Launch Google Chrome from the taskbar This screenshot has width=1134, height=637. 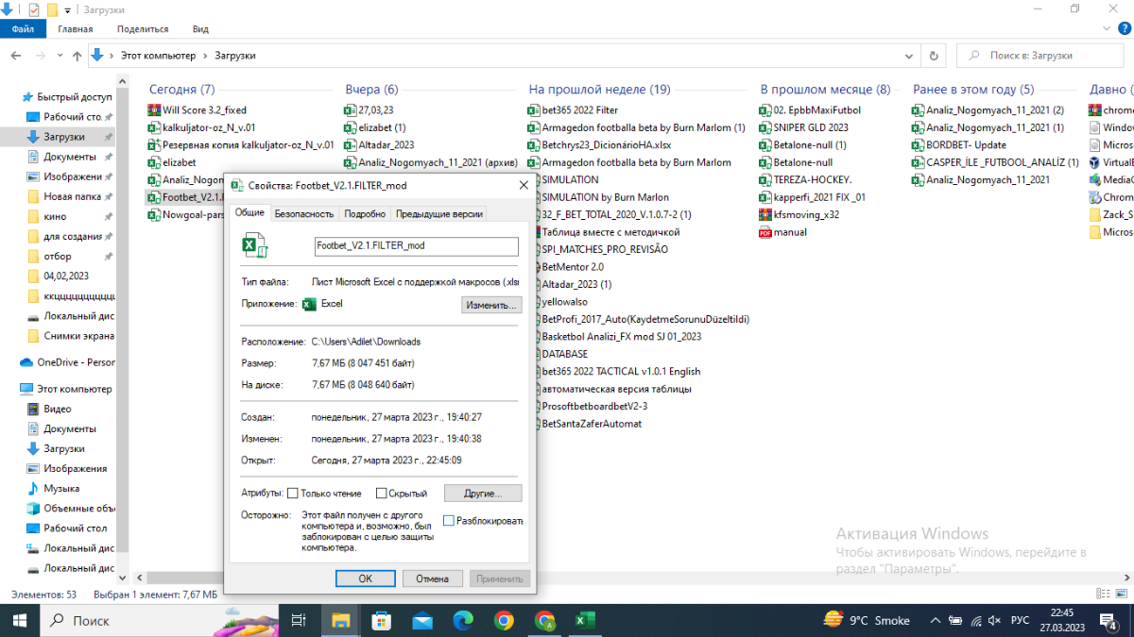point(504,620)
